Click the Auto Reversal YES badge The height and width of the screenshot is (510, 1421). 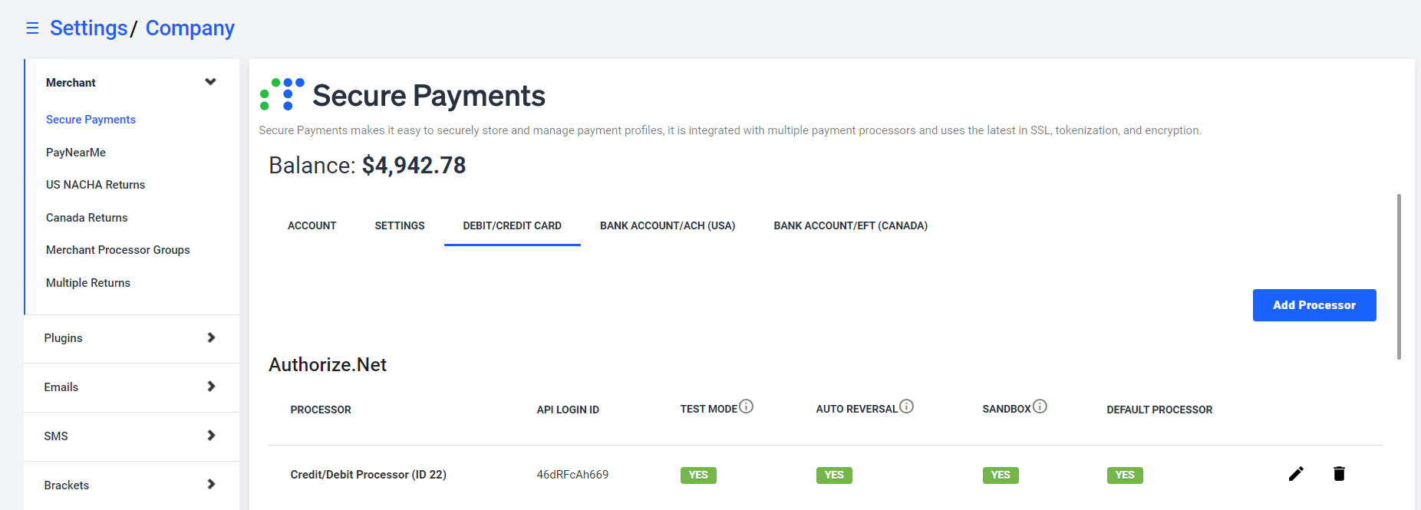tap(834, 475)
